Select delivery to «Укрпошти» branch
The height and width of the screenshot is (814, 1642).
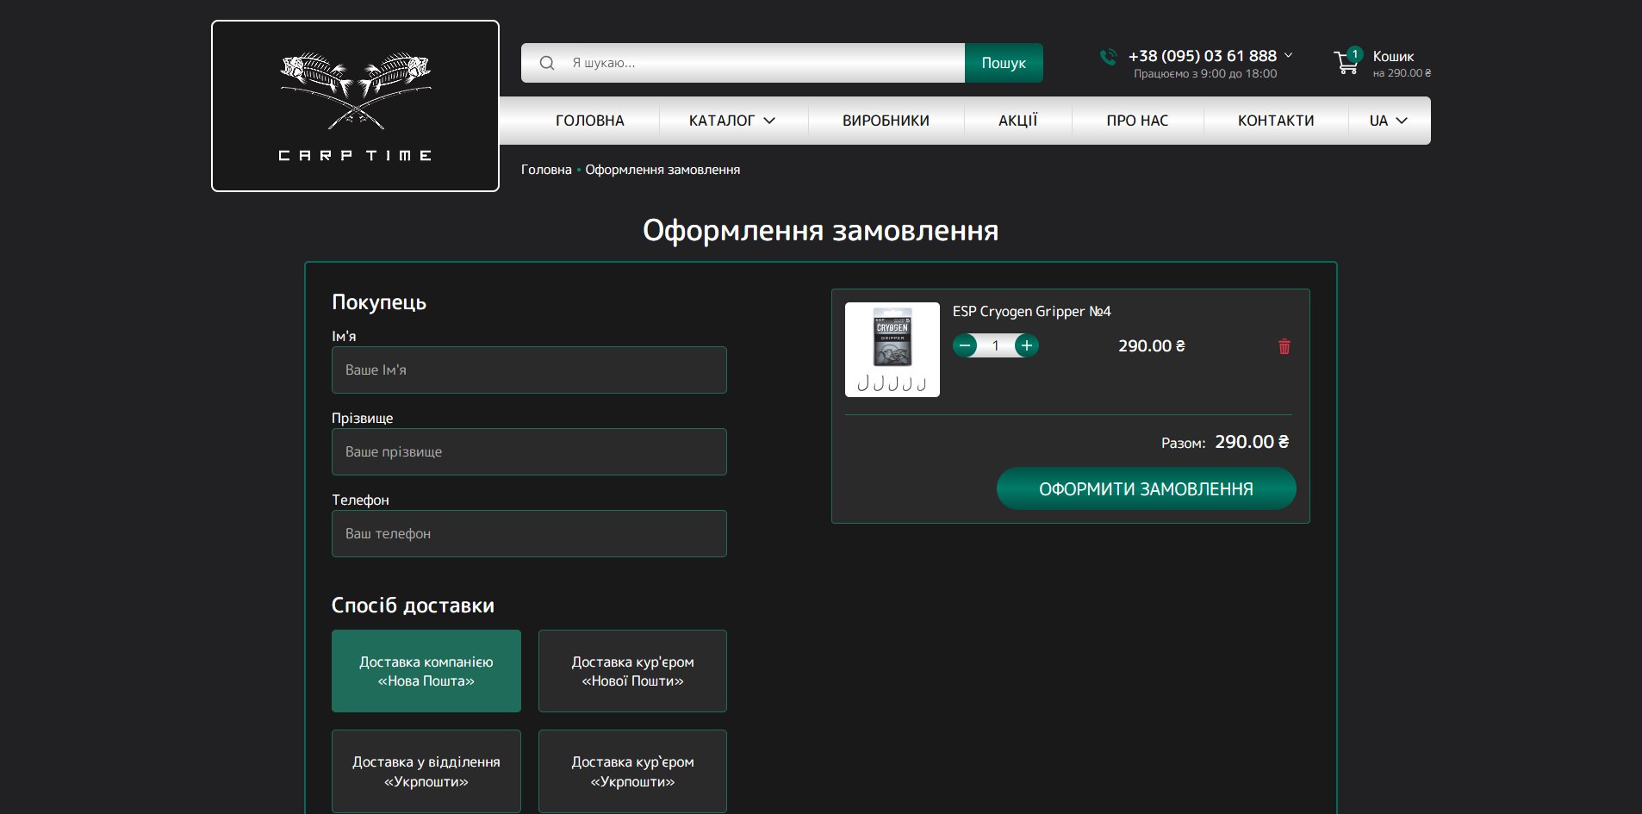[426, 771]
